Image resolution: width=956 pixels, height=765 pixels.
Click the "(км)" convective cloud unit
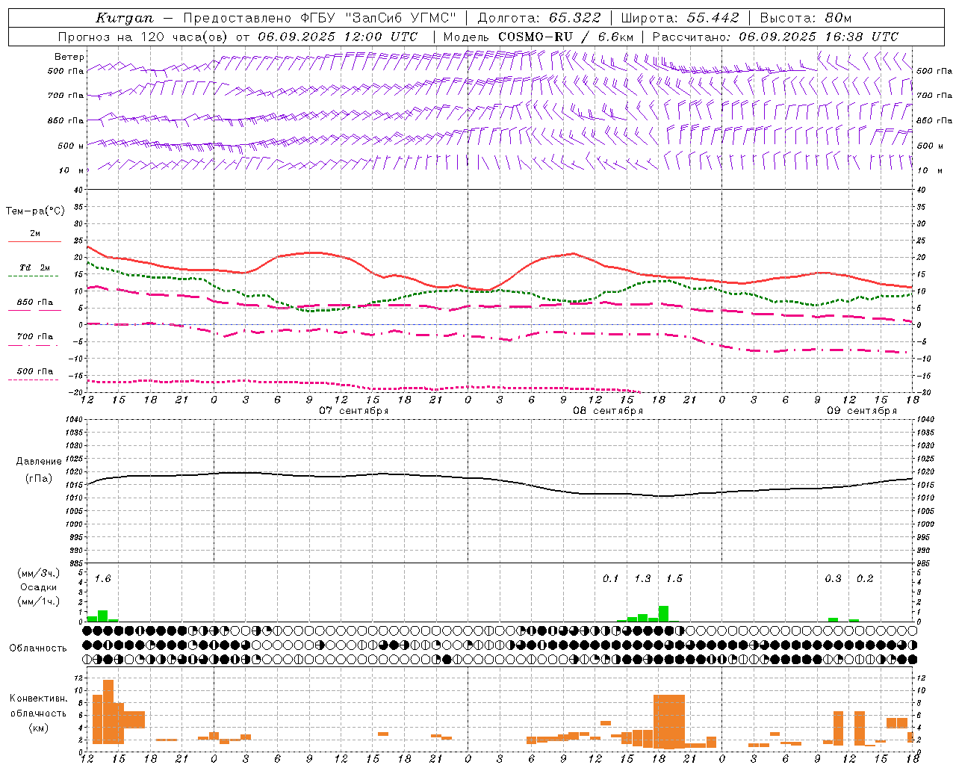[39, 728]
